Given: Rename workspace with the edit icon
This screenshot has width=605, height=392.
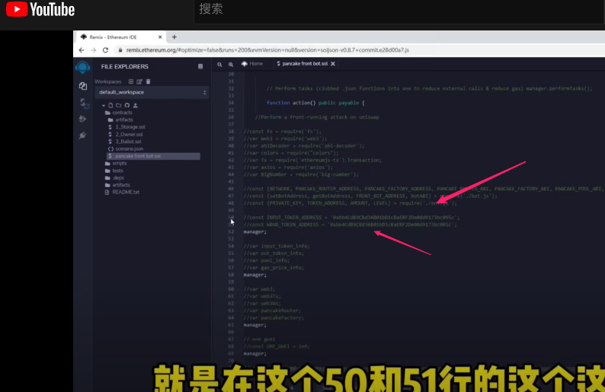Looking at the screenshot, I should point(139,81).
